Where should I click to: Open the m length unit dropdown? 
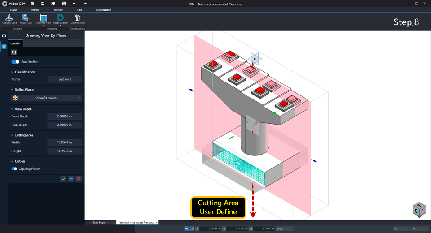(420, 229)
